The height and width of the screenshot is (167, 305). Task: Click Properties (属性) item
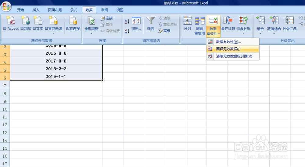[x=106, y=24]
